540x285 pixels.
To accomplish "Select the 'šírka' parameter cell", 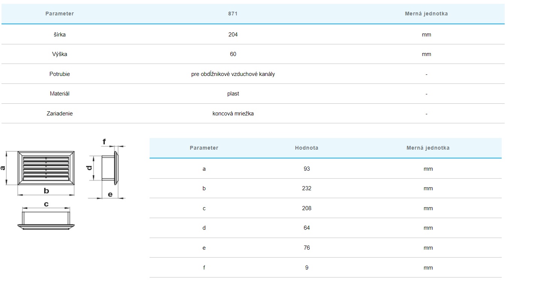I will click(x=59, y=35).
